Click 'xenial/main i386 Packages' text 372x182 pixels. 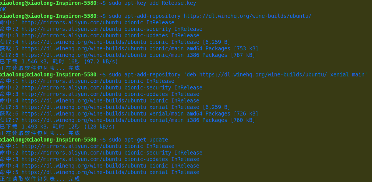pyautogui.click(x=189, y=120)
